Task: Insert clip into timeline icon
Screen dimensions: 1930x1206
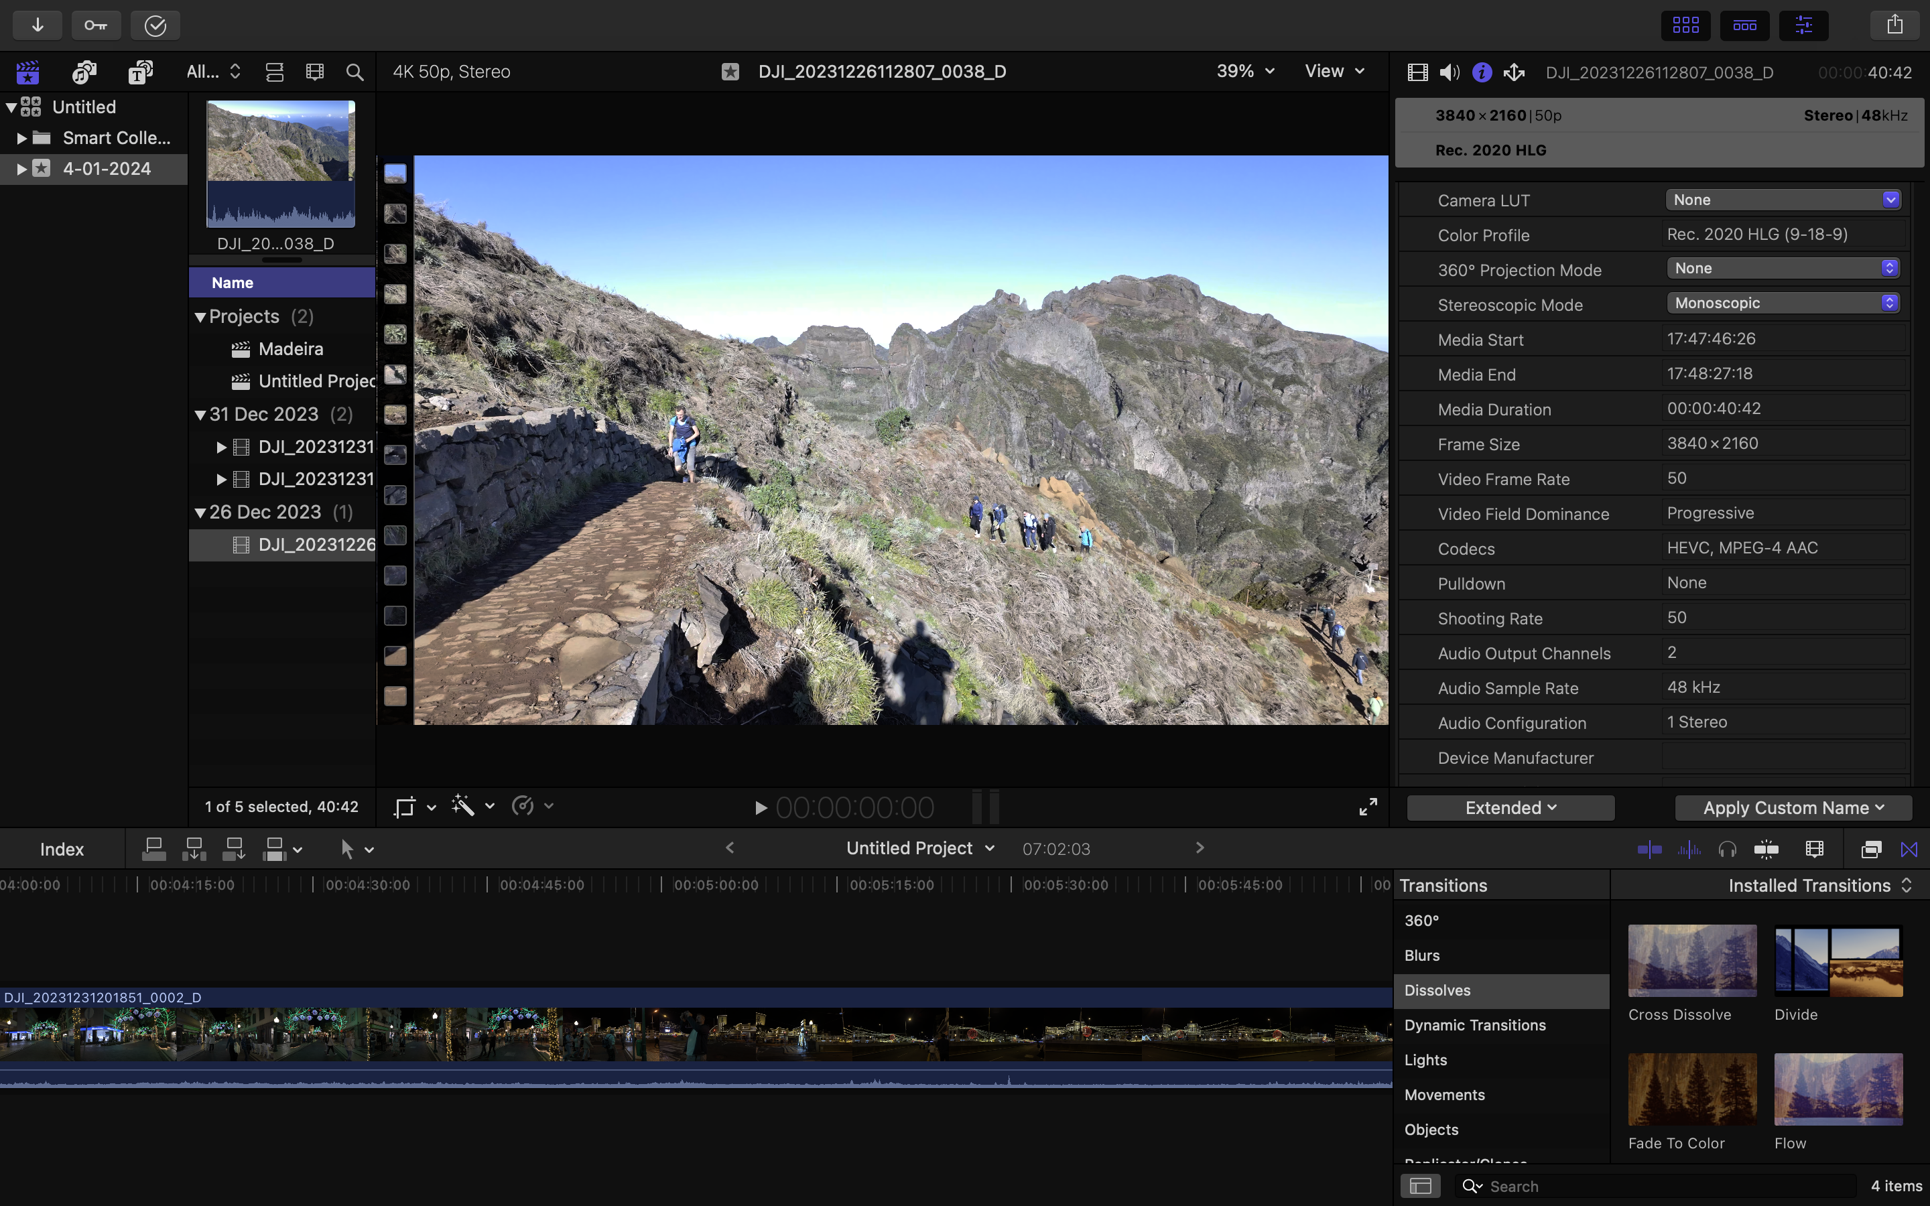Action: point(194,850)
